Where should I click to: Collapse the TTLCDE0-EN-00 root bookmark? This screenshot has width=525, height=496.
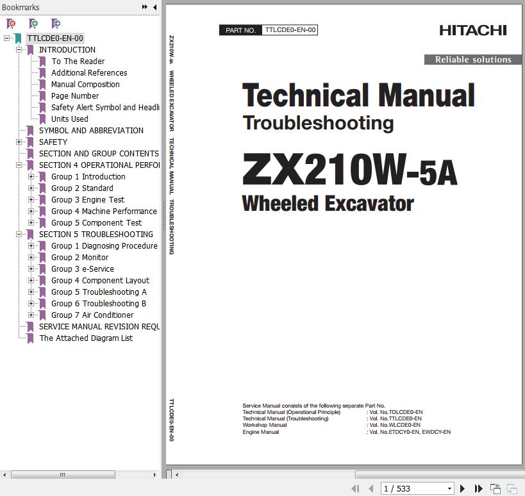coord(6,38)
